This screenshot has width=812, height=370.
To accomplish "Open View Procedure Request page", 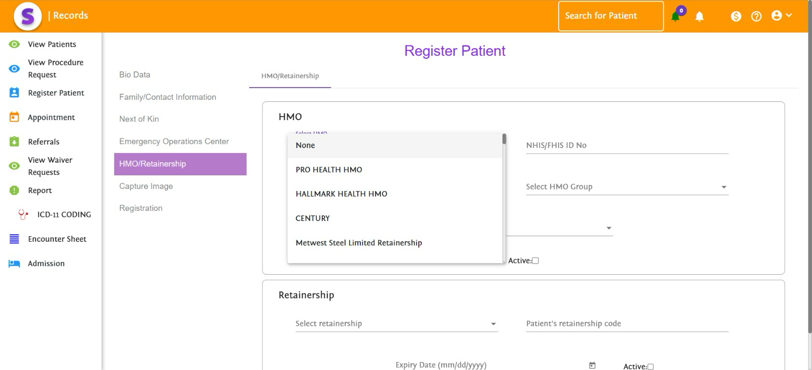I will pos(56,68).
